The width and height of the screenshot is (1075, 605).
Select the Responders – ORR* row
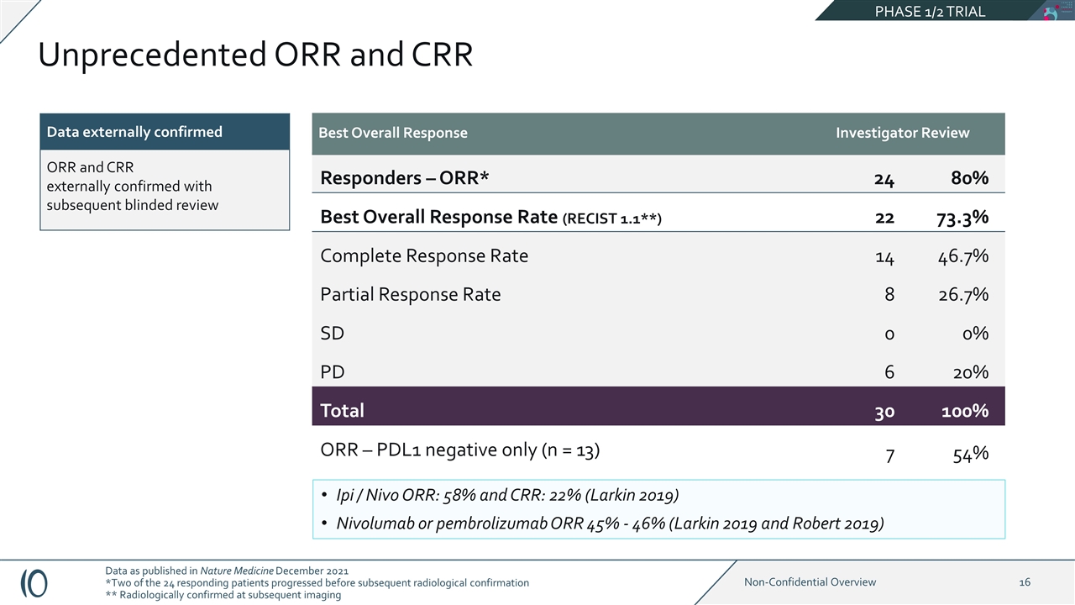[x=658, y=177]
